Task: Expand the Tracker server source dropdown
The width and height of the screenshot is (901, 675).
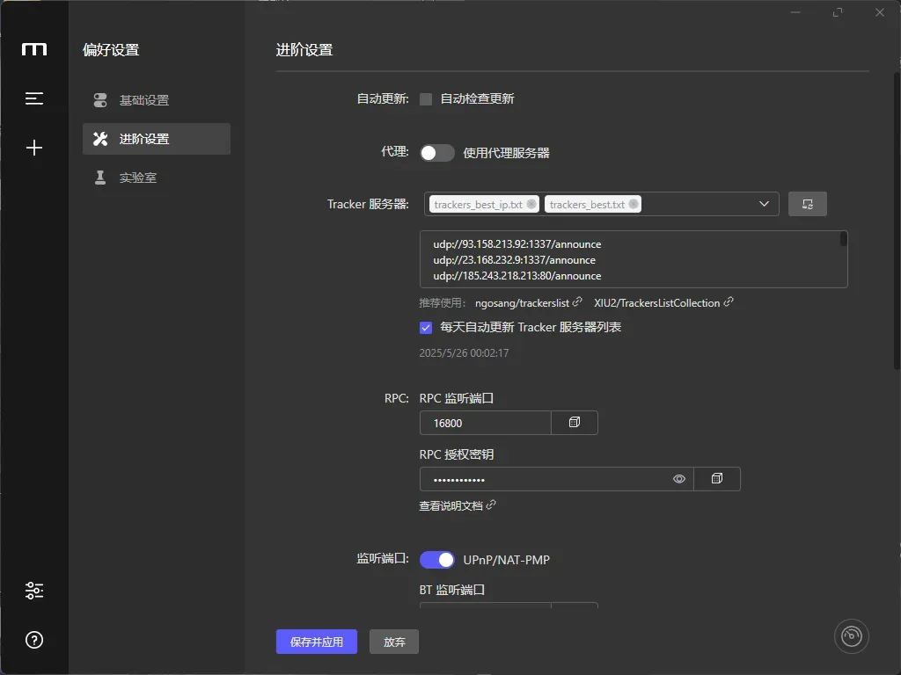Action: pyautogui.click(x=764, y=204)
